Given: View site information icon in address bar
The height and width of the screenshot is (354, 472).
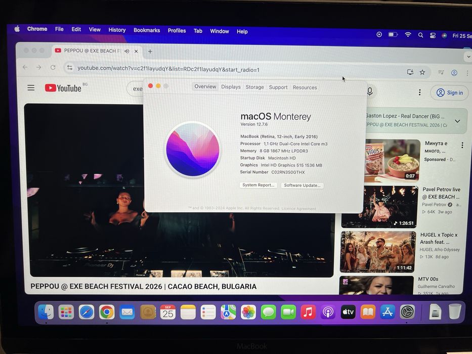Looking at the screenshot, I should pos(70,68).
